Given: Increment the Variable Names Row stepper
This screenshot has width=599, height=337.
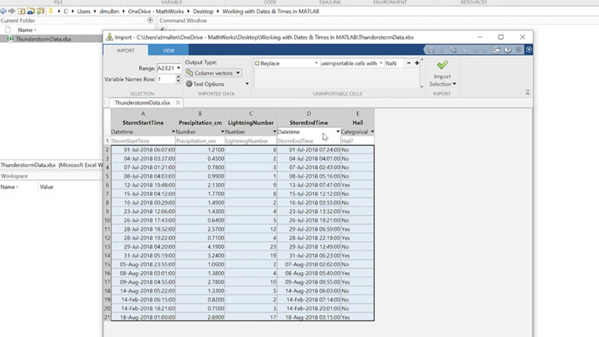Looking at the screenshot, I should pos(178,77).
